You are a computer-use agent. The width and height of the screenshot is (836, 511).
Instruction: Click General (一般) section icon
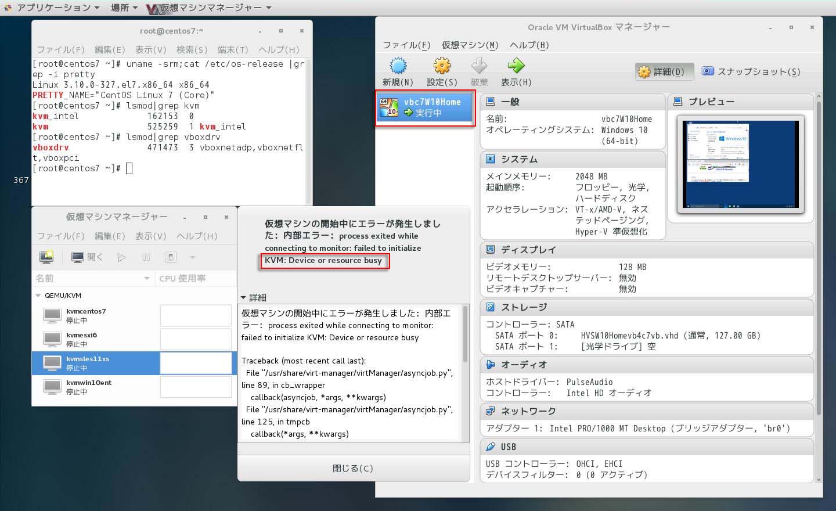pos(490,102)
